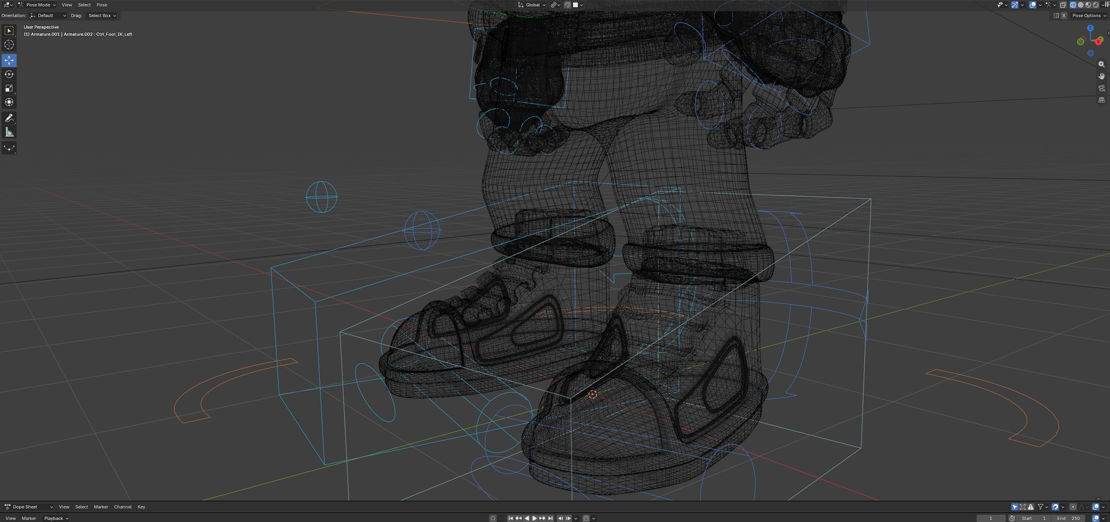Open the Dope Sheet Channel menu
Screen dimensions: 1110x522
[123, 507]
